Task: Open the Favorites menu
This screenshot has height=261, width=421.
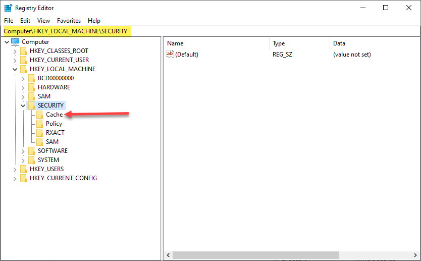Action: coord(69,21)
